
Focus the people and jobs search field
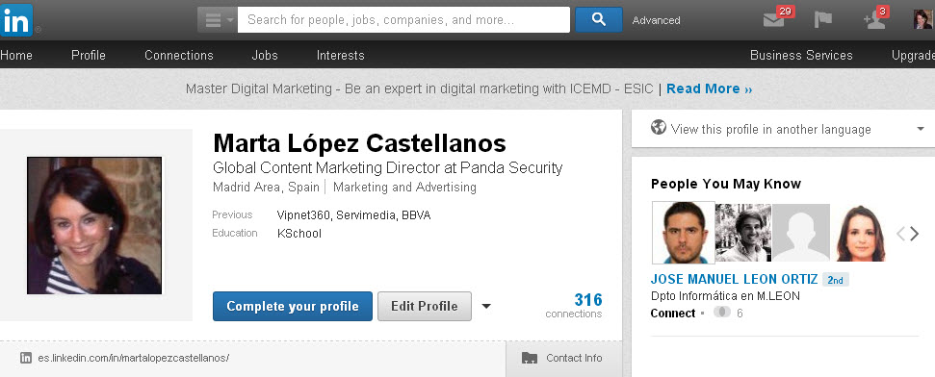[x=403, y=19]
